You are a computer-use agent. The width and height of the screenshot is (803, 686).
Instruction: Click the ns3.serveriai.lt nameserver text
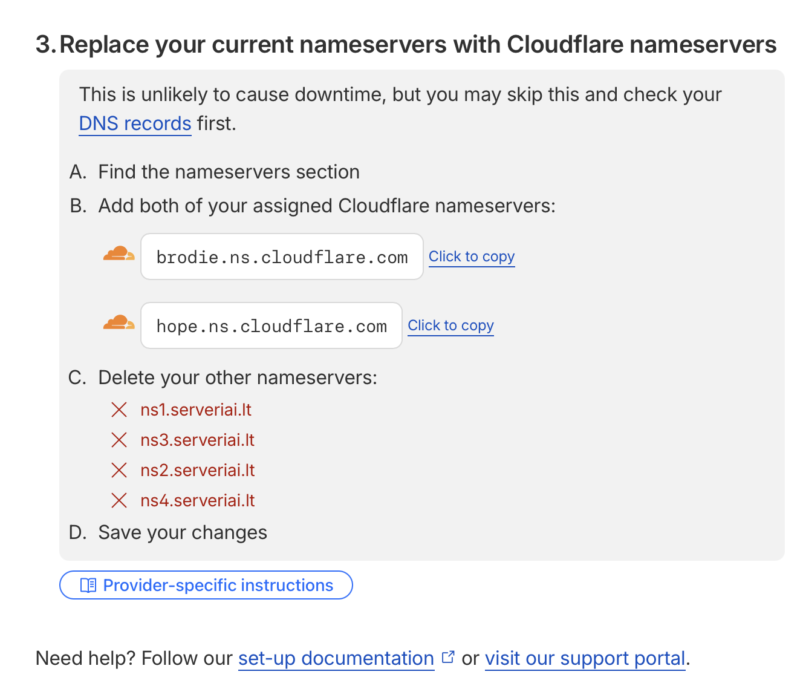click(197, 440)
